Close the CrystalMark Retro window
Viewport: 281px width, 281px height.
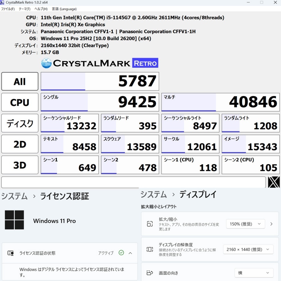point(275,2)
